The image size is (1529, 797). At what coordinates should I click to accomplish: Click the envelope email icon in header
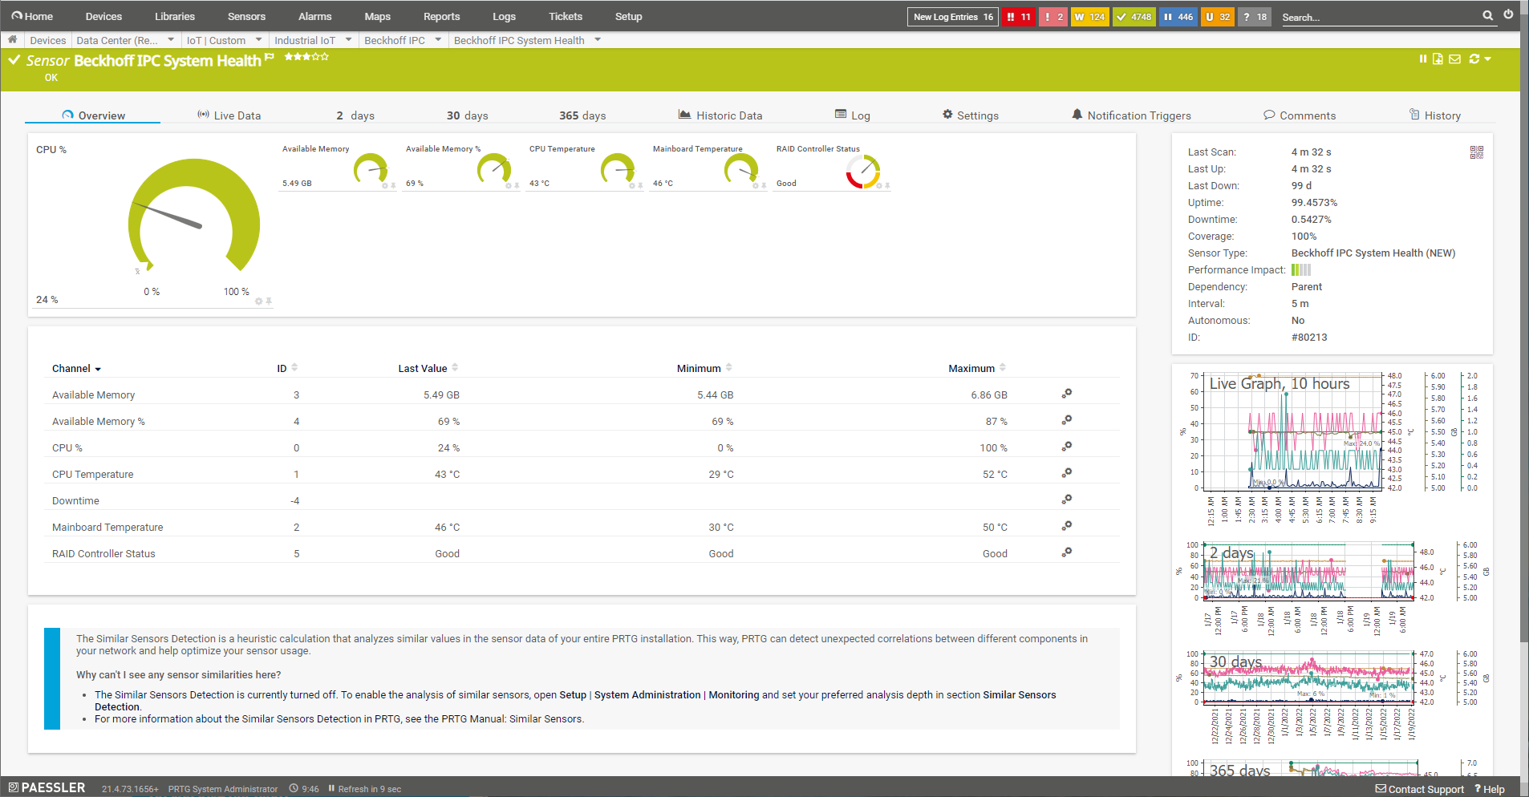tap(1454, 59)
